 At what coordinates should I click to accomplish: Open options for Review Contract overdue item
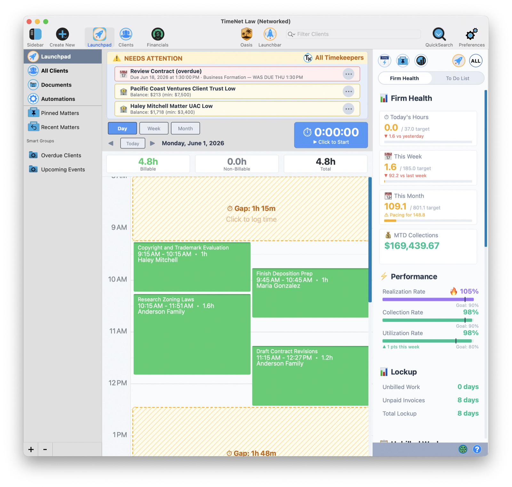[348, 74]
